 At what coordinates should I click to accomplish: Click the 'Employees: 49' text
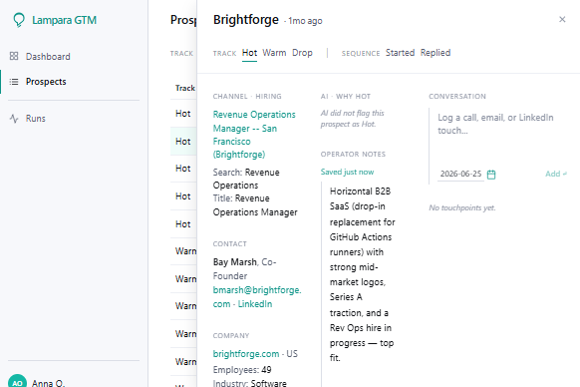point(242,370)
